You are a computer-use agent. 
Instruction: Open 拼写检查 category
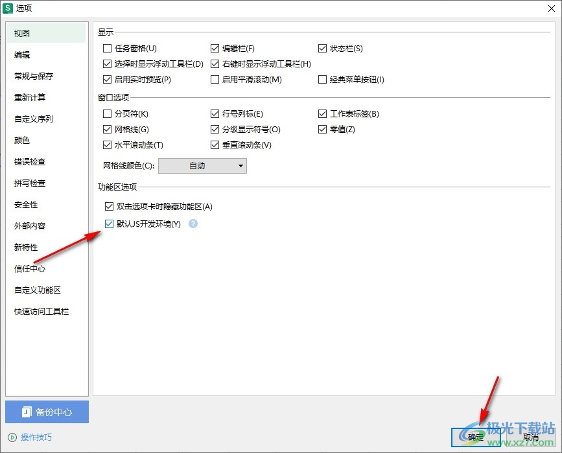pyautogui.click(x=46, y=183)
